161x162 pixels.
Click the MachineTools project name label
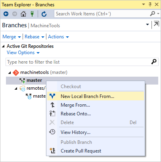[x=45, y=26]
